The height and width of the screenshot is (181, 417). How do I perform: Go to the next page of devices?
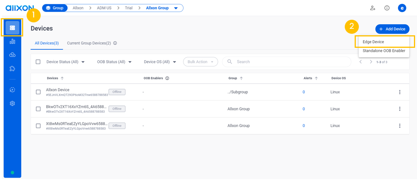point(371,62)
